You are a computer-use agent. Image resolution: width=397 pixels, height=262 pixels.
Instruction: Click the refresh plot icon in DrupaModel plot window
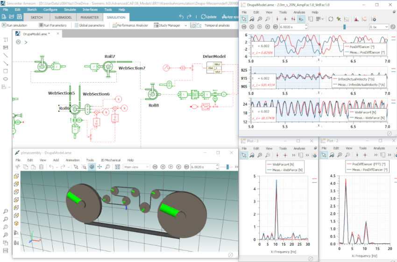pyautogui.click(x=331, y=19)
